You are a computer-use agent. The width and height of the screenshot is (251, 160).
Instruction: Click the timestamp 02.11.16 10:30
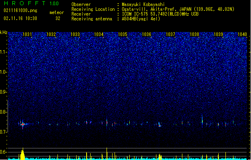coord(20,18)
